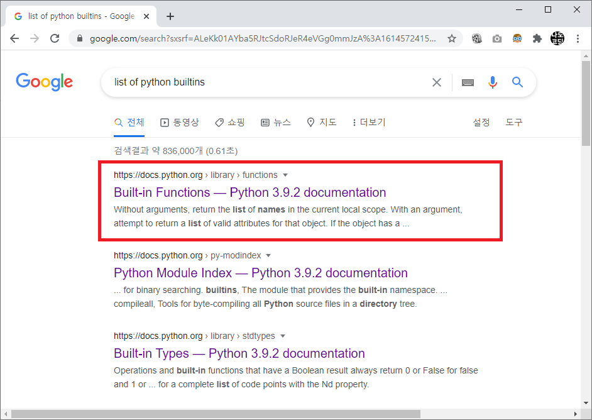
Task: Open the goggles face extension icon
Action: (517, 38)
